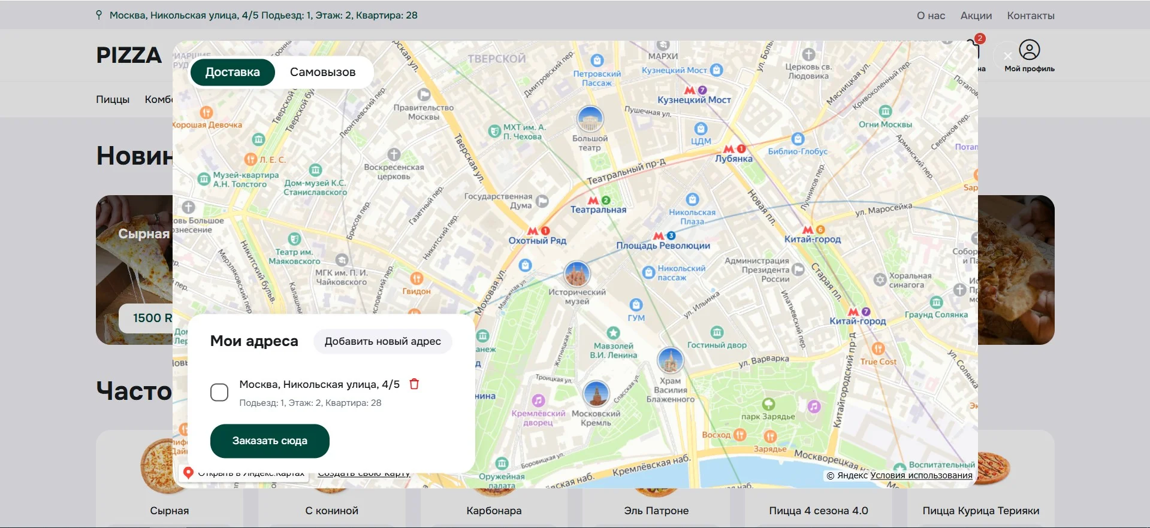Open the Акции menu link
Image resolution: width=1150 pixels, height=528 pixels.
pos(976,16)
